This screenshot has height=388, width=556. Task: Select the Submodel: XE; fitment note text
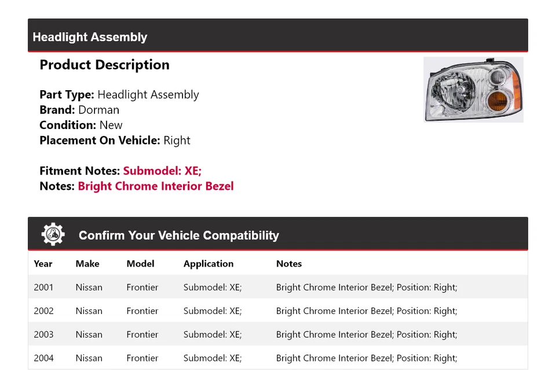point(162,171)
